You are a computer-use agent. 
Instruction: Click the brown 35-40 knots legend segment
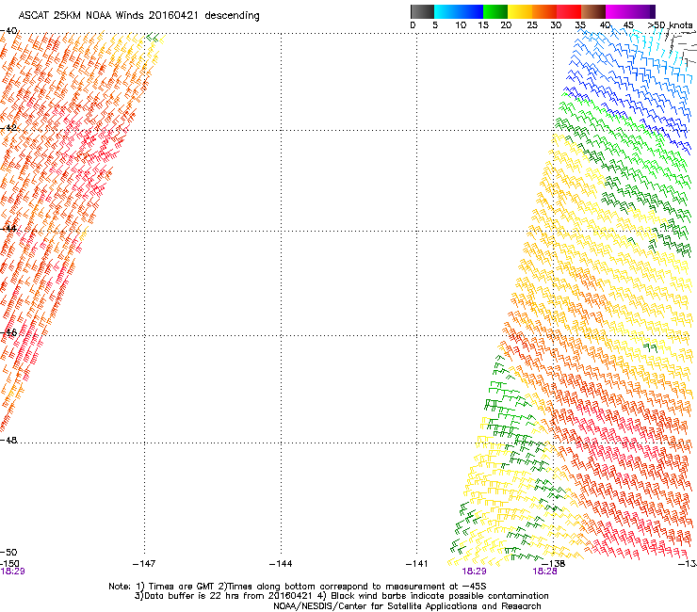593,11
